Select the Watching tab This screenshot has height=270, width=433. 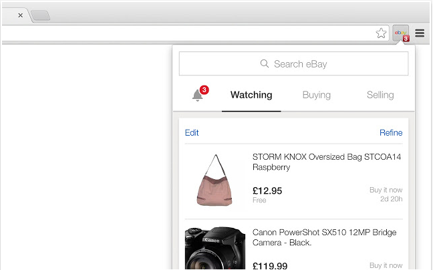point(251,95)
